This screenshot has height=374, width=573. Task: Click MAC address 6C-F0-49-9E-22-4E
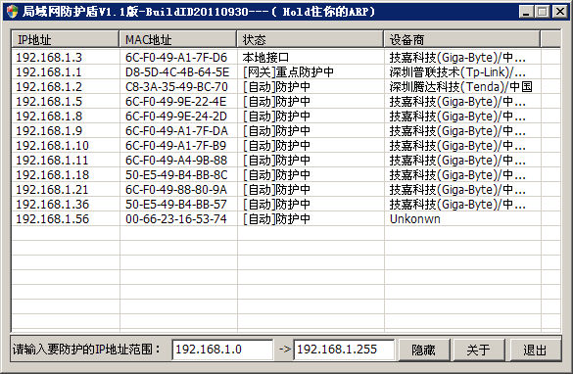(x=175, y=101)
